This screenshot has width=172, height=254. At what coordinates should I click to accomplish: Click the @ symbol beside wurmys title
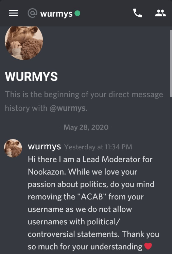coord(32,13)
